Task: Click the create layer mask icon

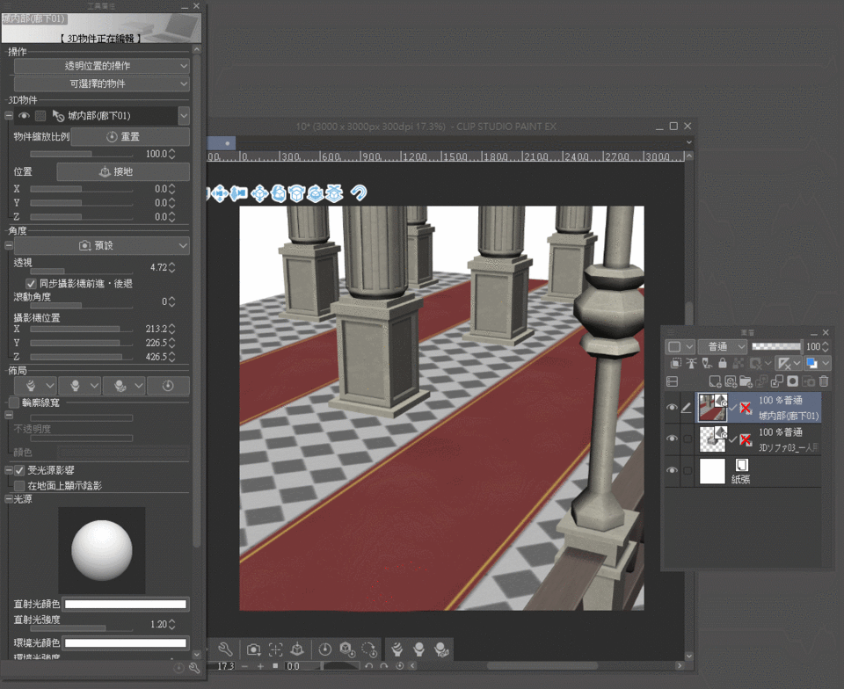Action: (x=793, y=381)
